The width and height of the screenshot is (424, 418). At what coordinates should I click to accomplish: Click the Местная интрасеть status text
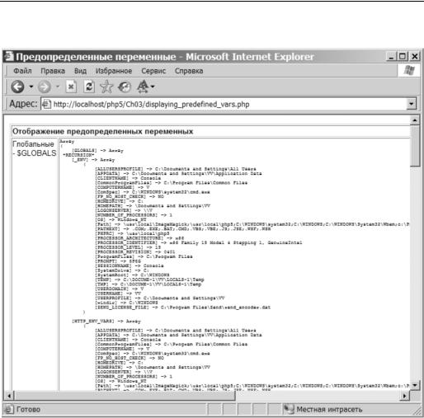[x=329, y=410]
